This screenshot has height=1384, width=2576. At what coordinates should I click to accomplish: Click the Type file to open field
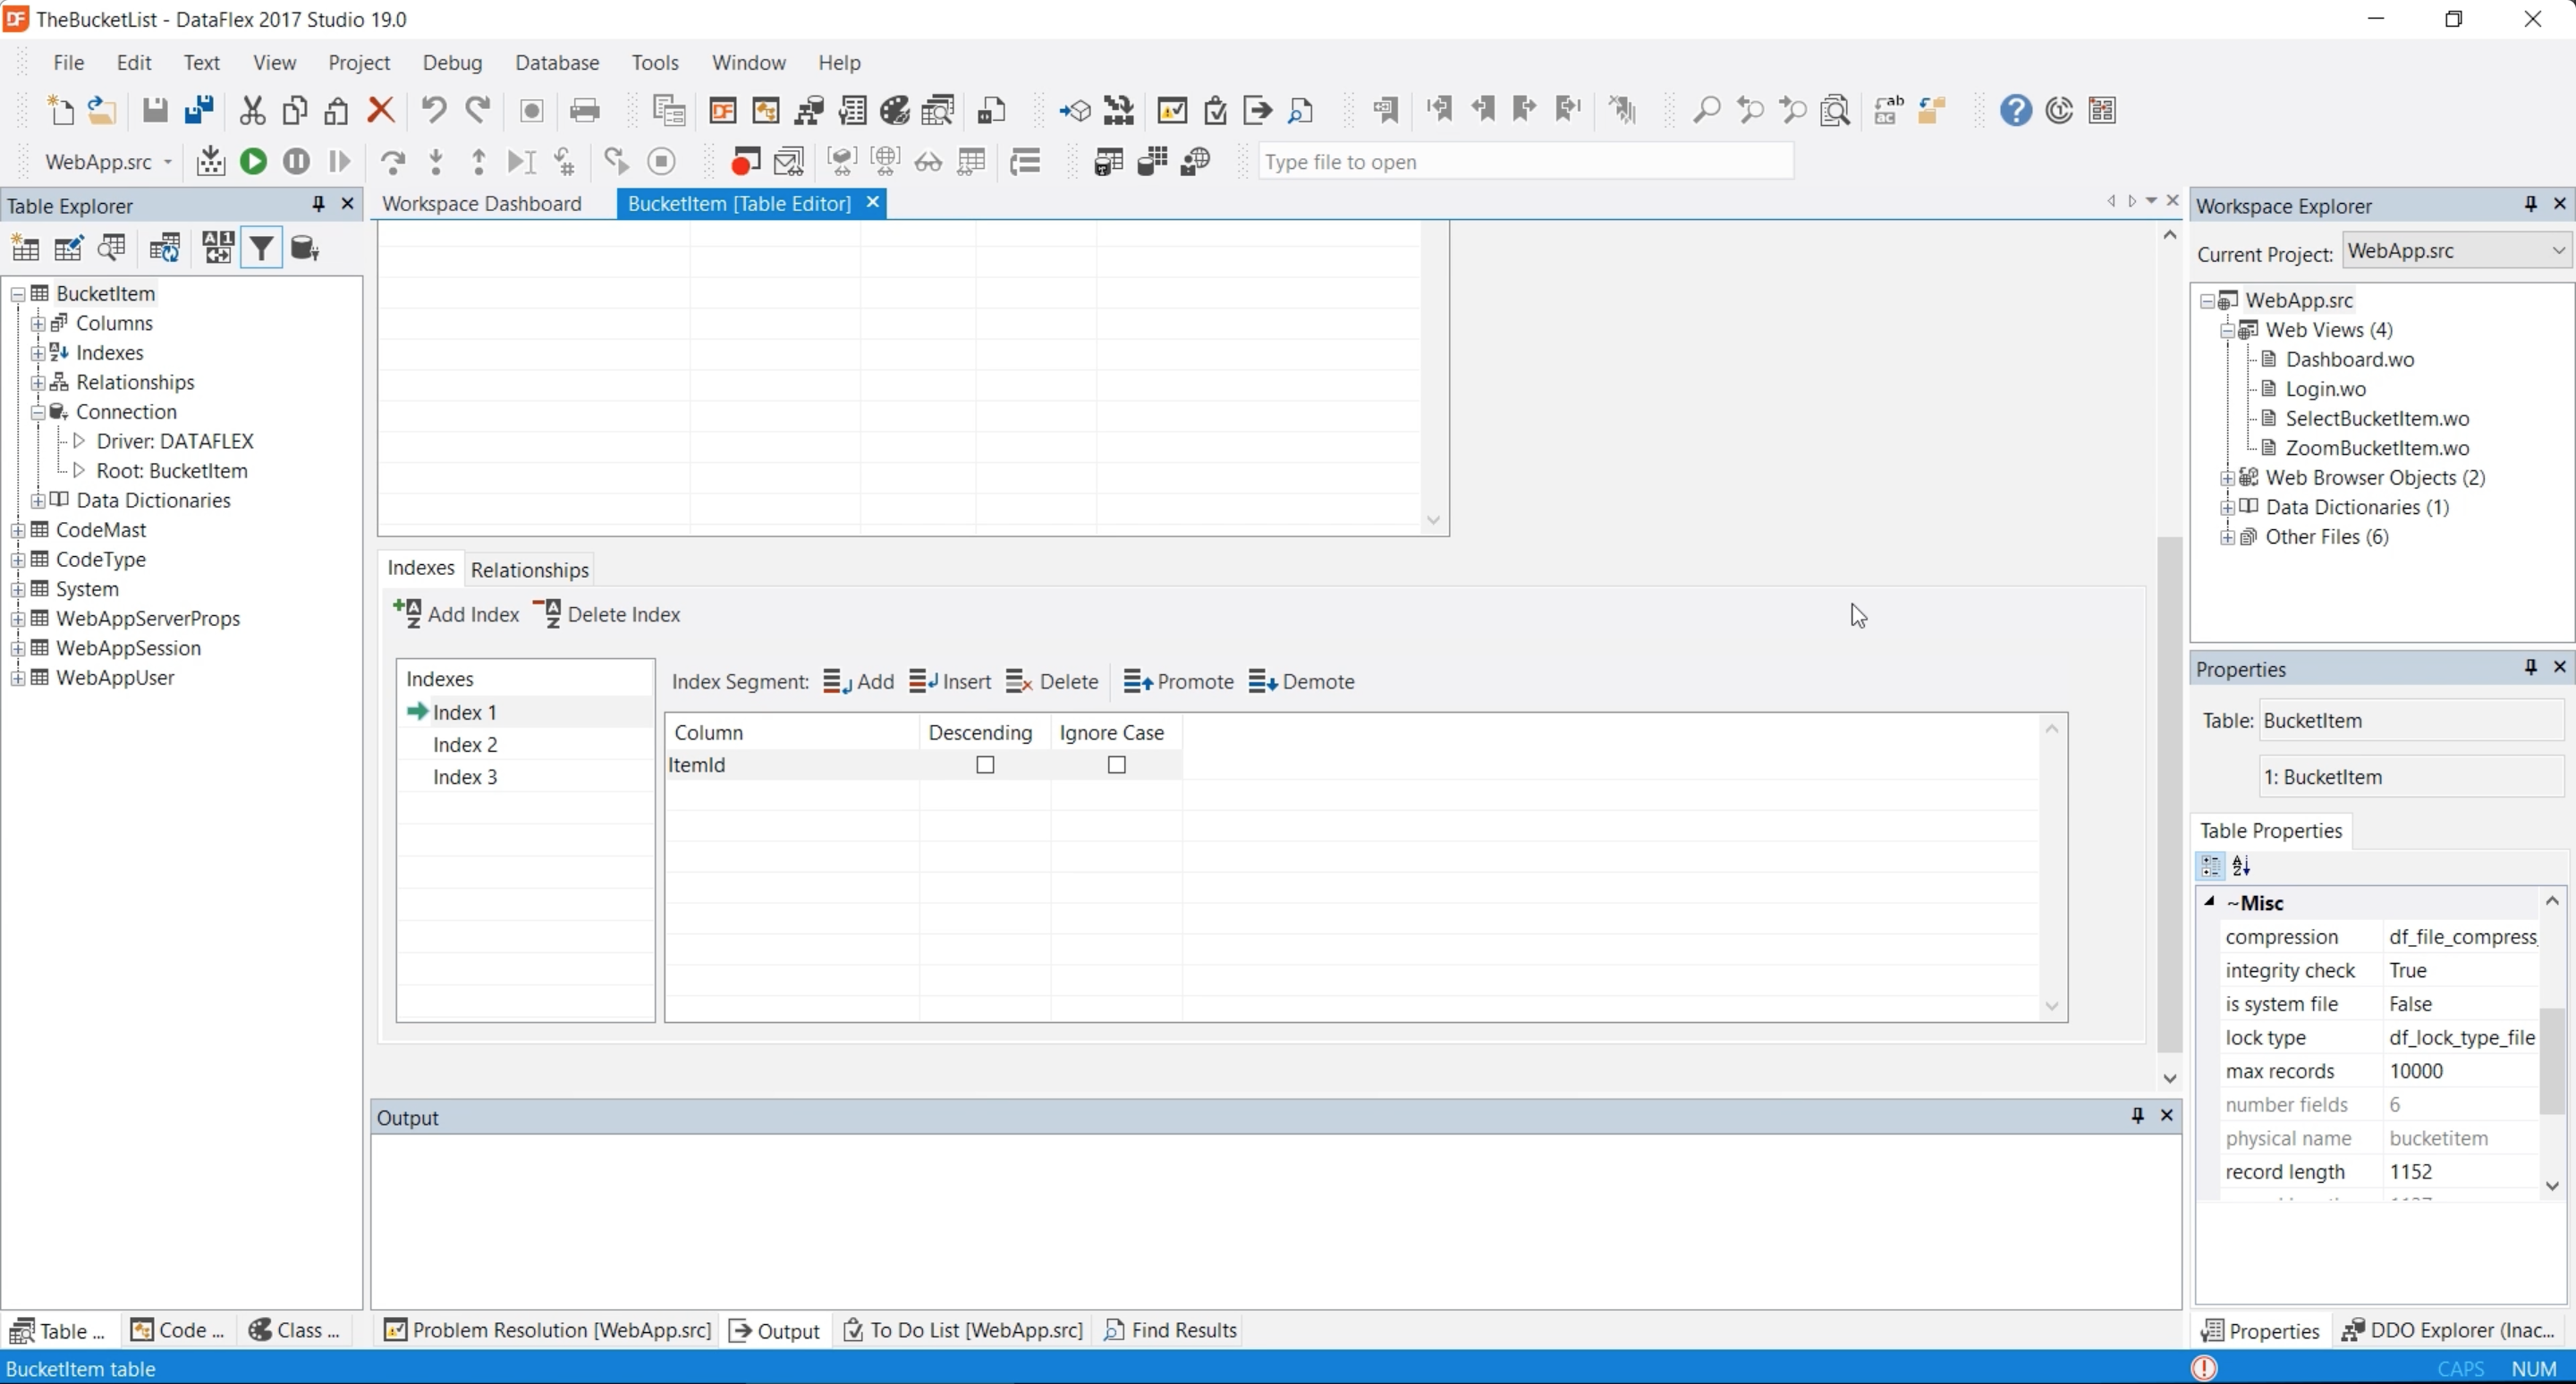tap(1524, 162)
